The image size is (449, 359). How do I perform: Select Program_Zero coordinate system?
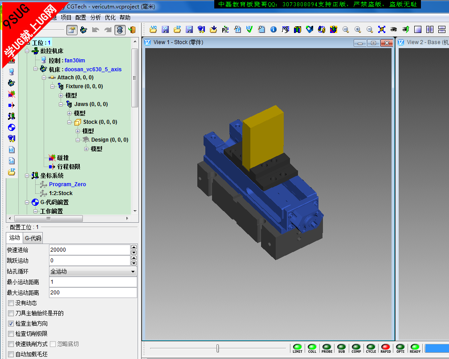click(67, 184)
